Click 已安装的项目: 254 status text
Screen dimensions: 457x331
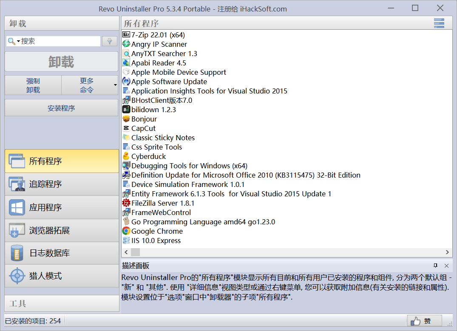[33, 321]
